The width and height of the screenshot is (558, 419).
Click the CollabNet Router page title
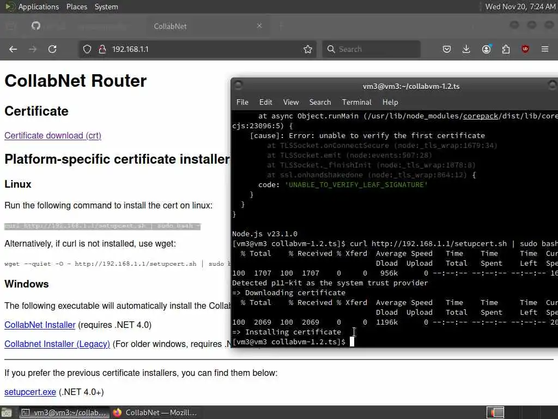(x=75, y=81)
